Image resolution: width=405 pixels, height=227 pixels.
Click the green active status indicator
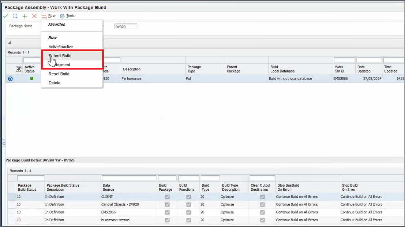(x=31, y=79)
